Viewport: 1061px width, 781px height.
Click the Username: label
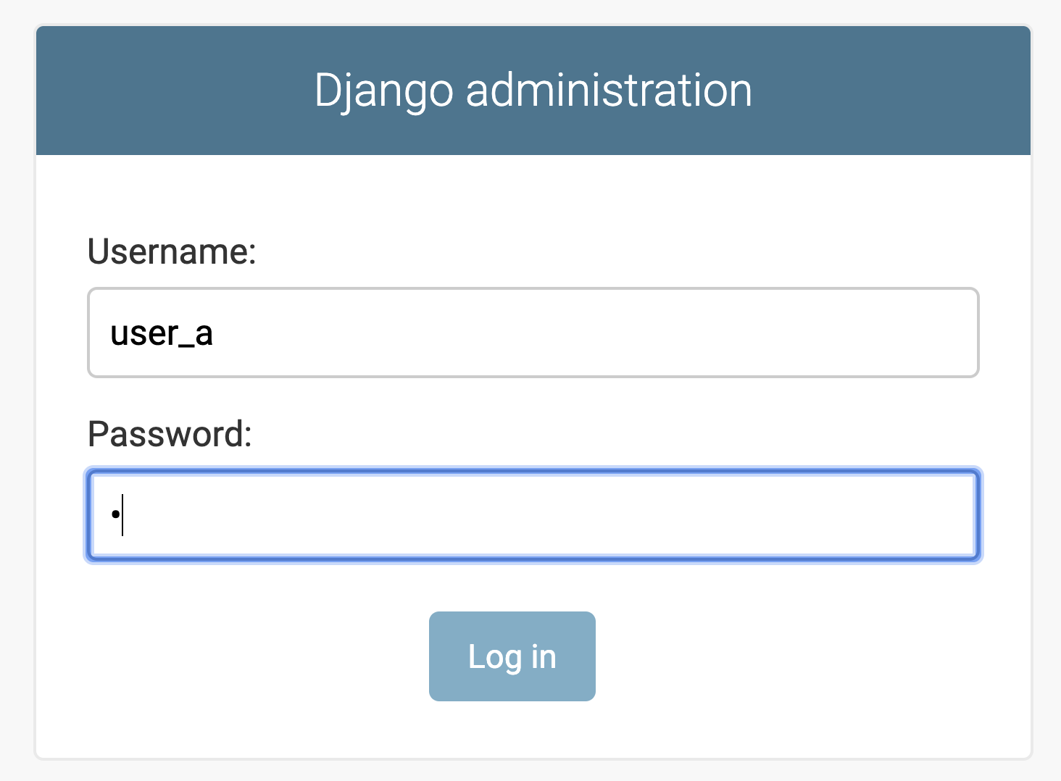pyautogui.click(x=171, y=251)
